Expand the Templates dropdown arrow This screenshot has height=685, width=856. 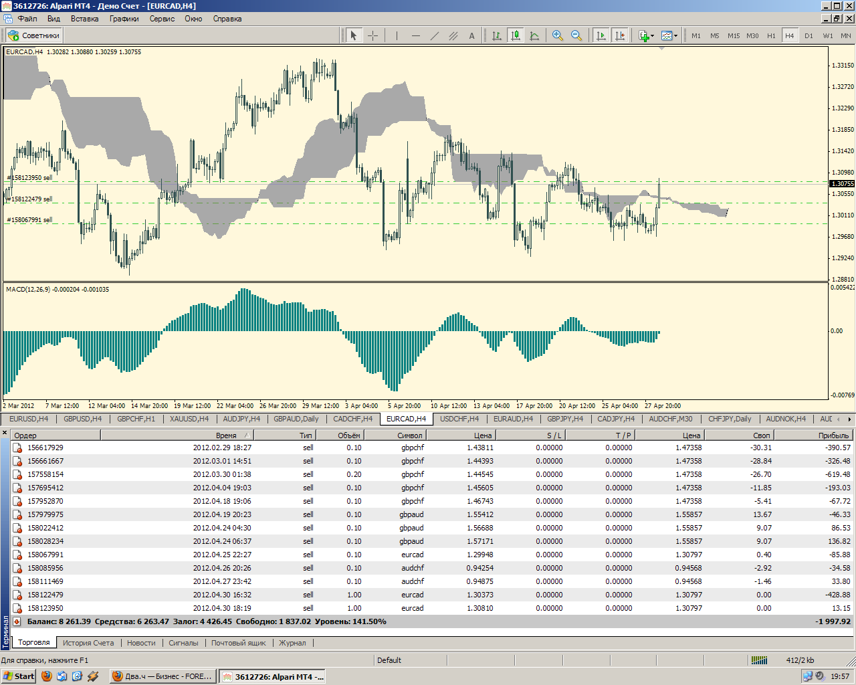[676, 36]
